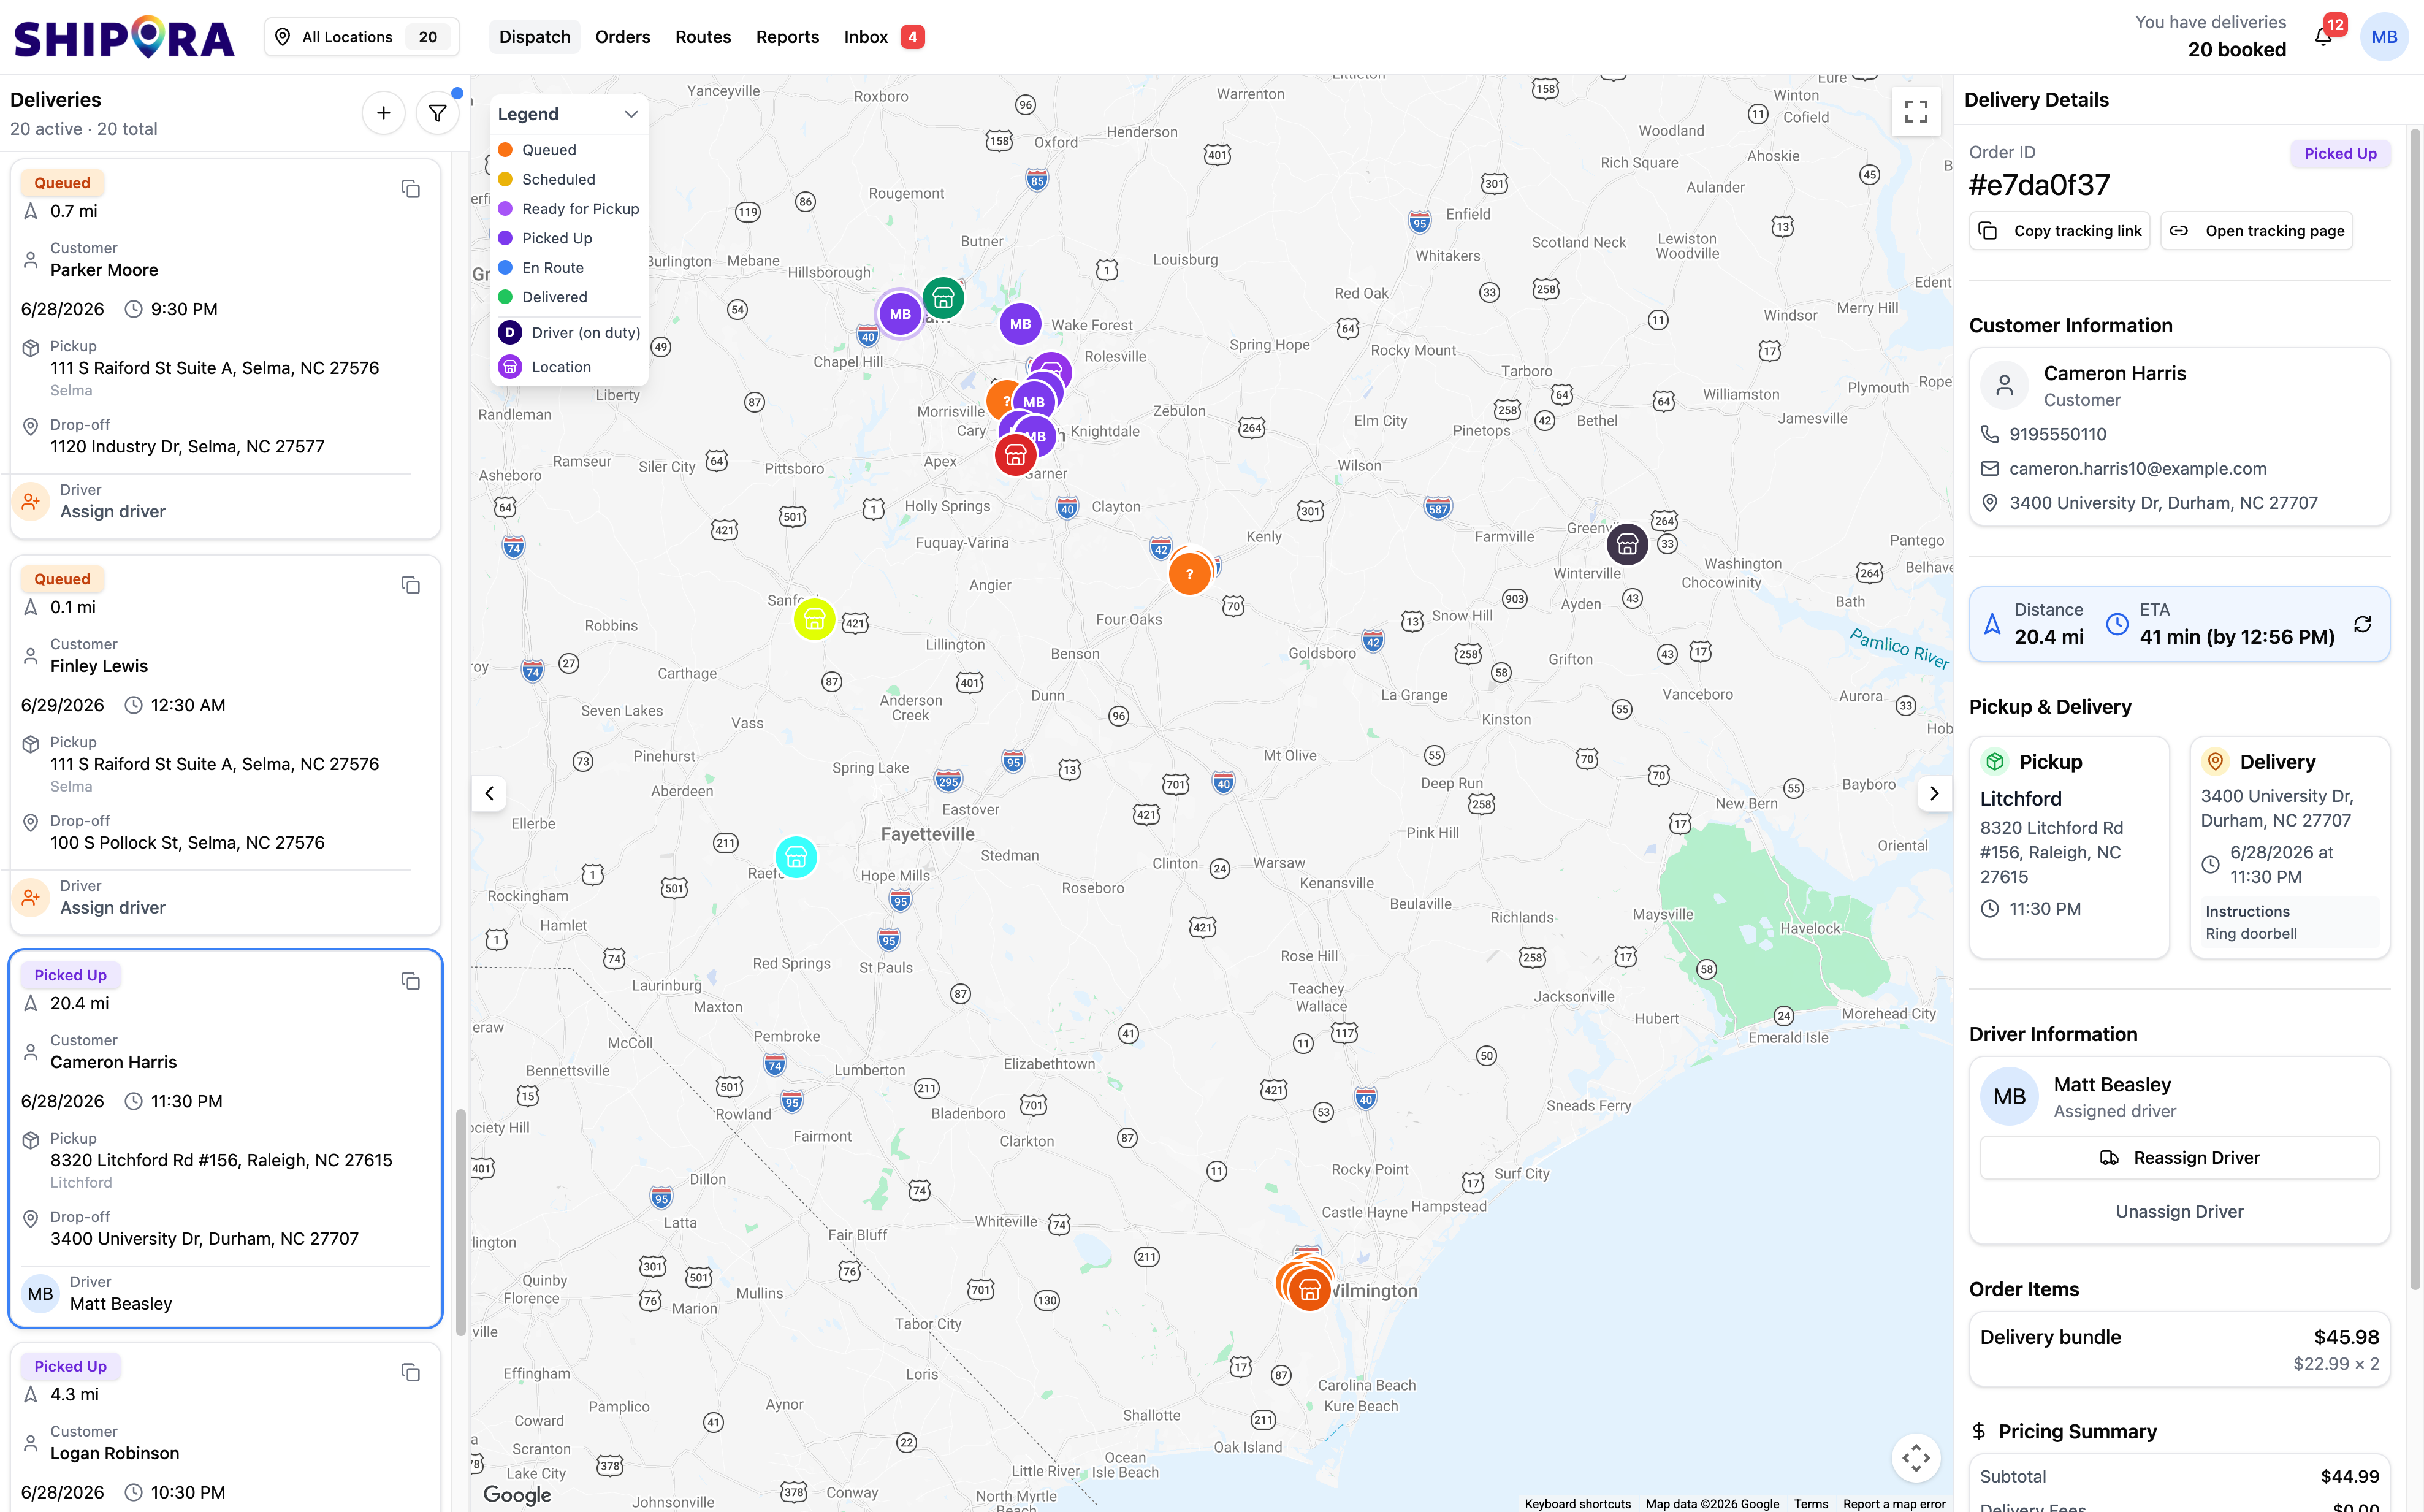This screenshot has width=2424, height=1512.
Task: Click the Delivered green legend swatch
Action: (506, 297)
